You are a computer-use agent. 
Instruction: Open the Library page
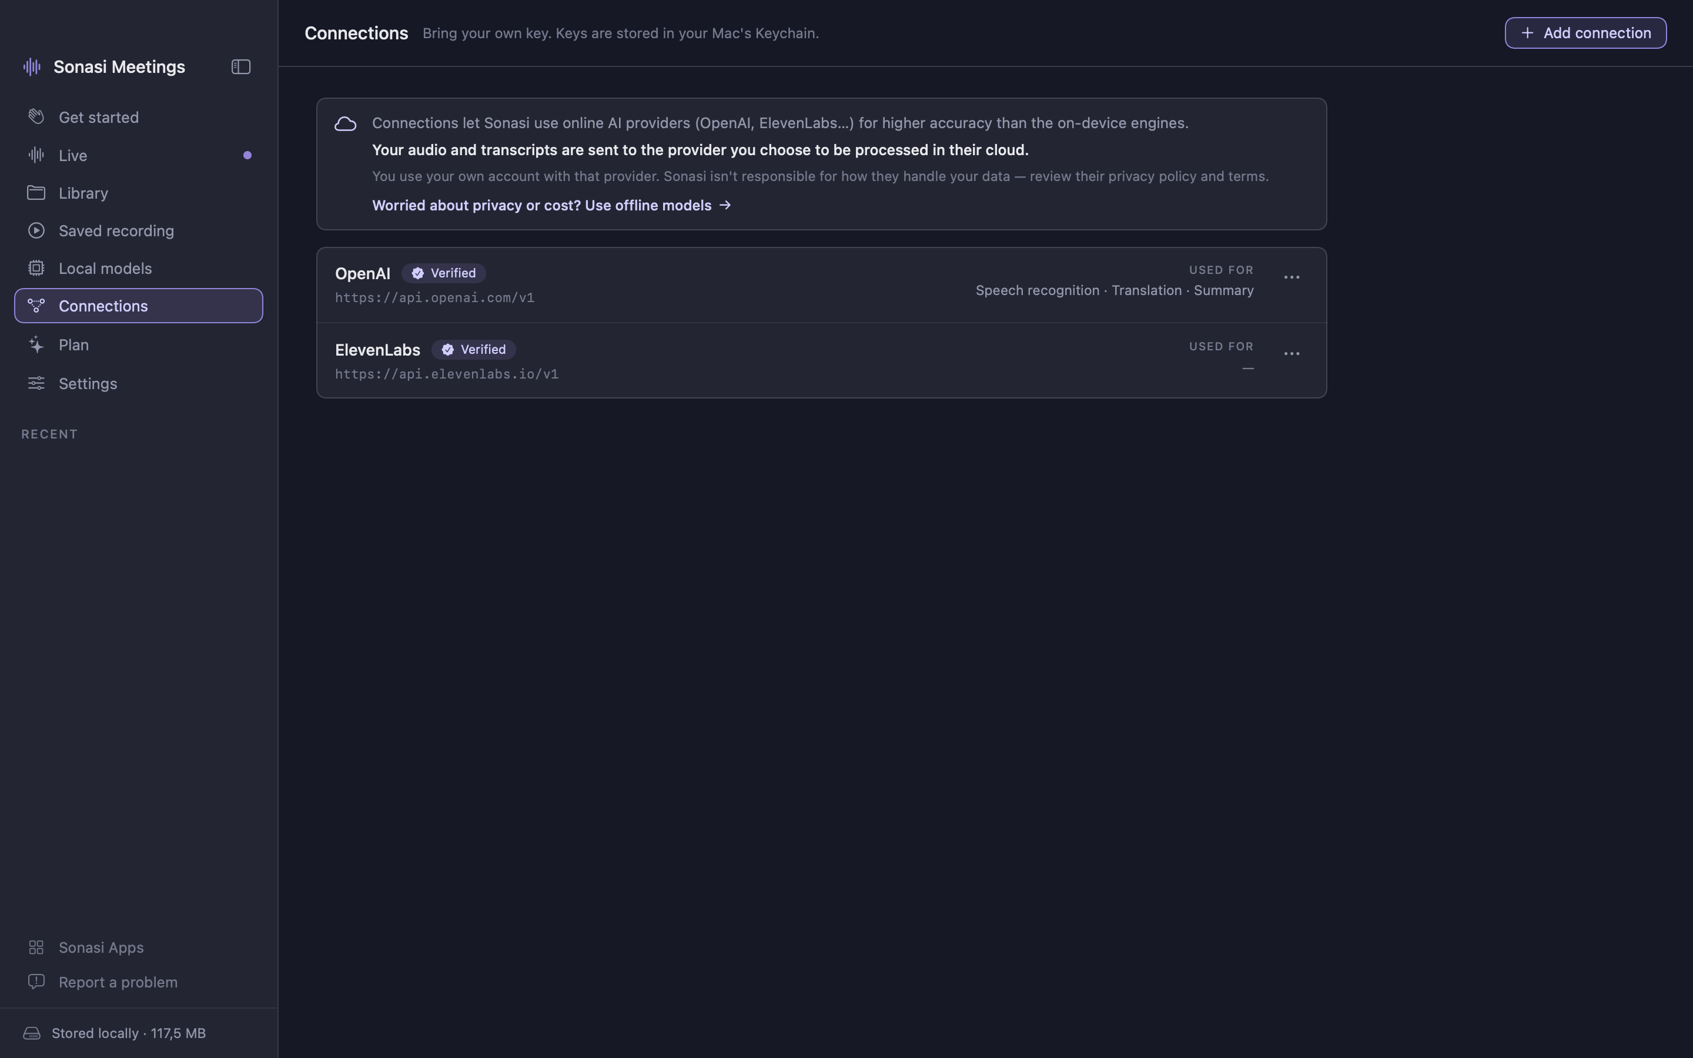139,193
